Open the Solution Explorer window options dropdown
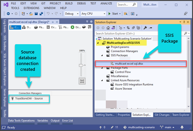 click(180, 22)
